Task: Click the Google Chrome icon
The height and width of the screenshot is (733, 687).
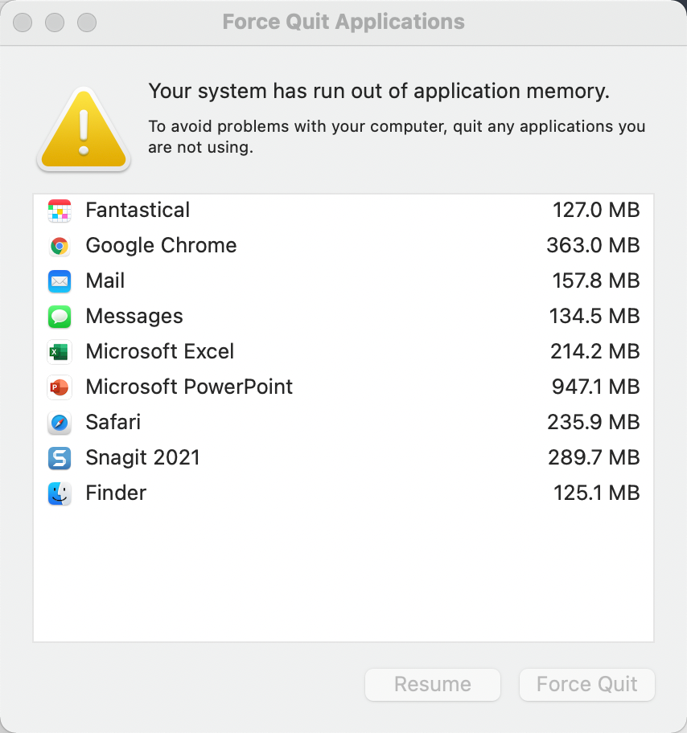Action: click(x=60, y=246)
